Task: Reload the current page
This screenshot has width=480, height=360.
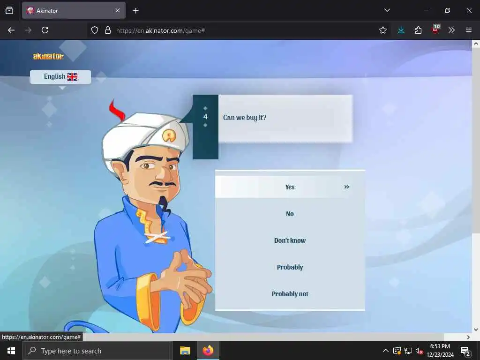Action: 45,30
